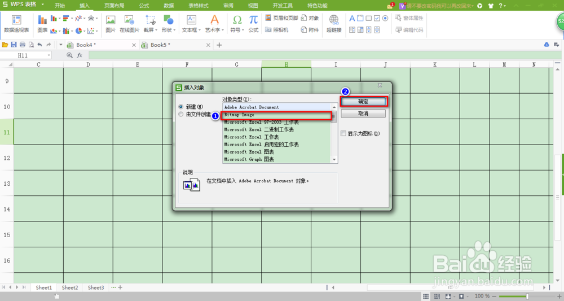Expand the cell name box dropdown
The width and height of the screenshot is (564, 301).
49,55
